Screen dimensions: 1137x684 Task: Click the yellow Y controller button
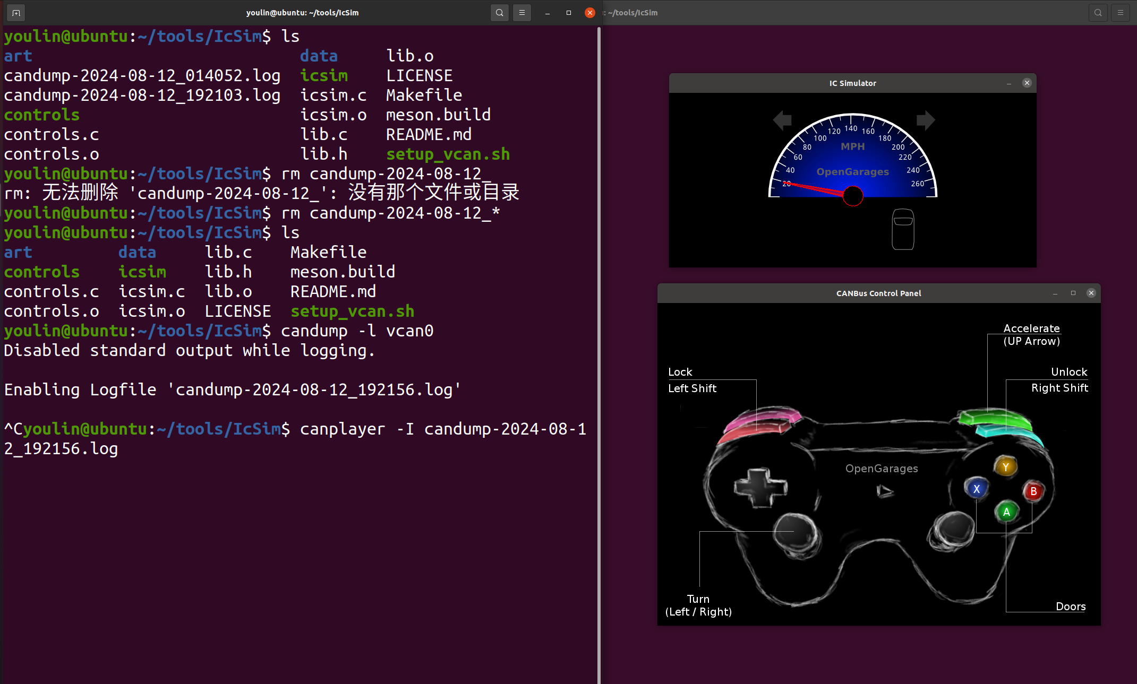pyautogui.click(x=1005, y=467)
